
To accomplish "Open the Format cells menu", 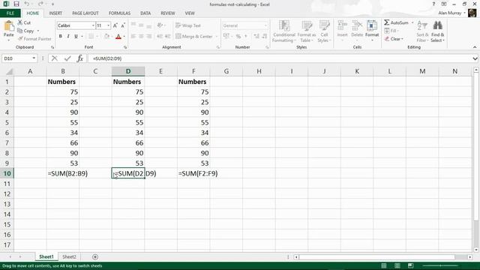I will 372,31.
